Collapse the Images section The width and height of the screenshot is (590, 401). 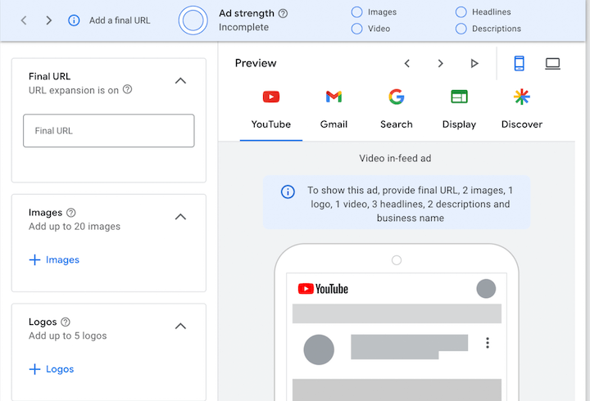(180, 217)
